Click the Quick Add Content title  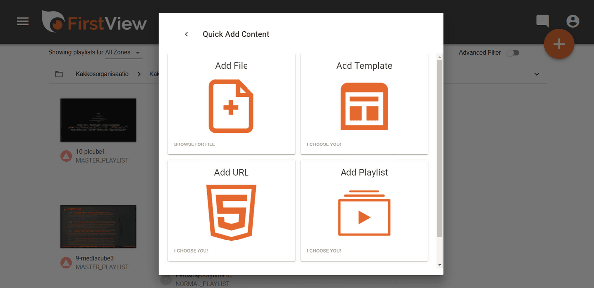point(236,34)
